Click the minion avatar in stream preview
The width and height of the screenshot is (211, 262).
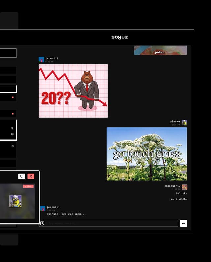15,201
